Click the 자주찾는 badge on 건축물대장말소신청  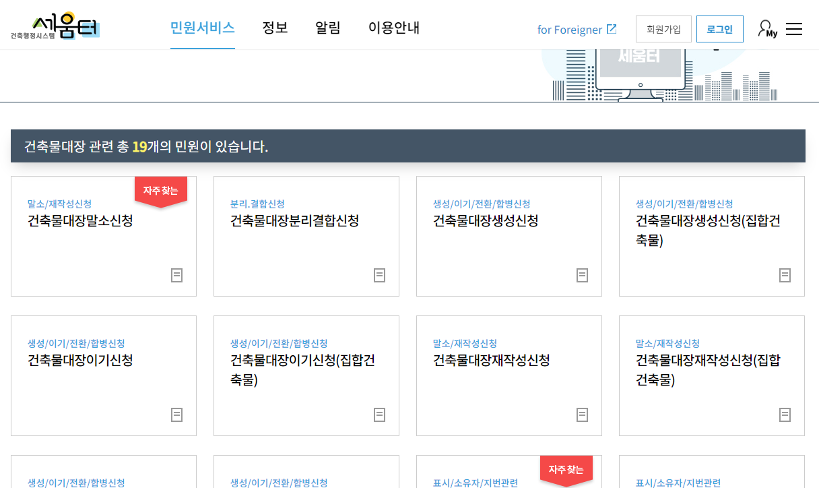162,189
